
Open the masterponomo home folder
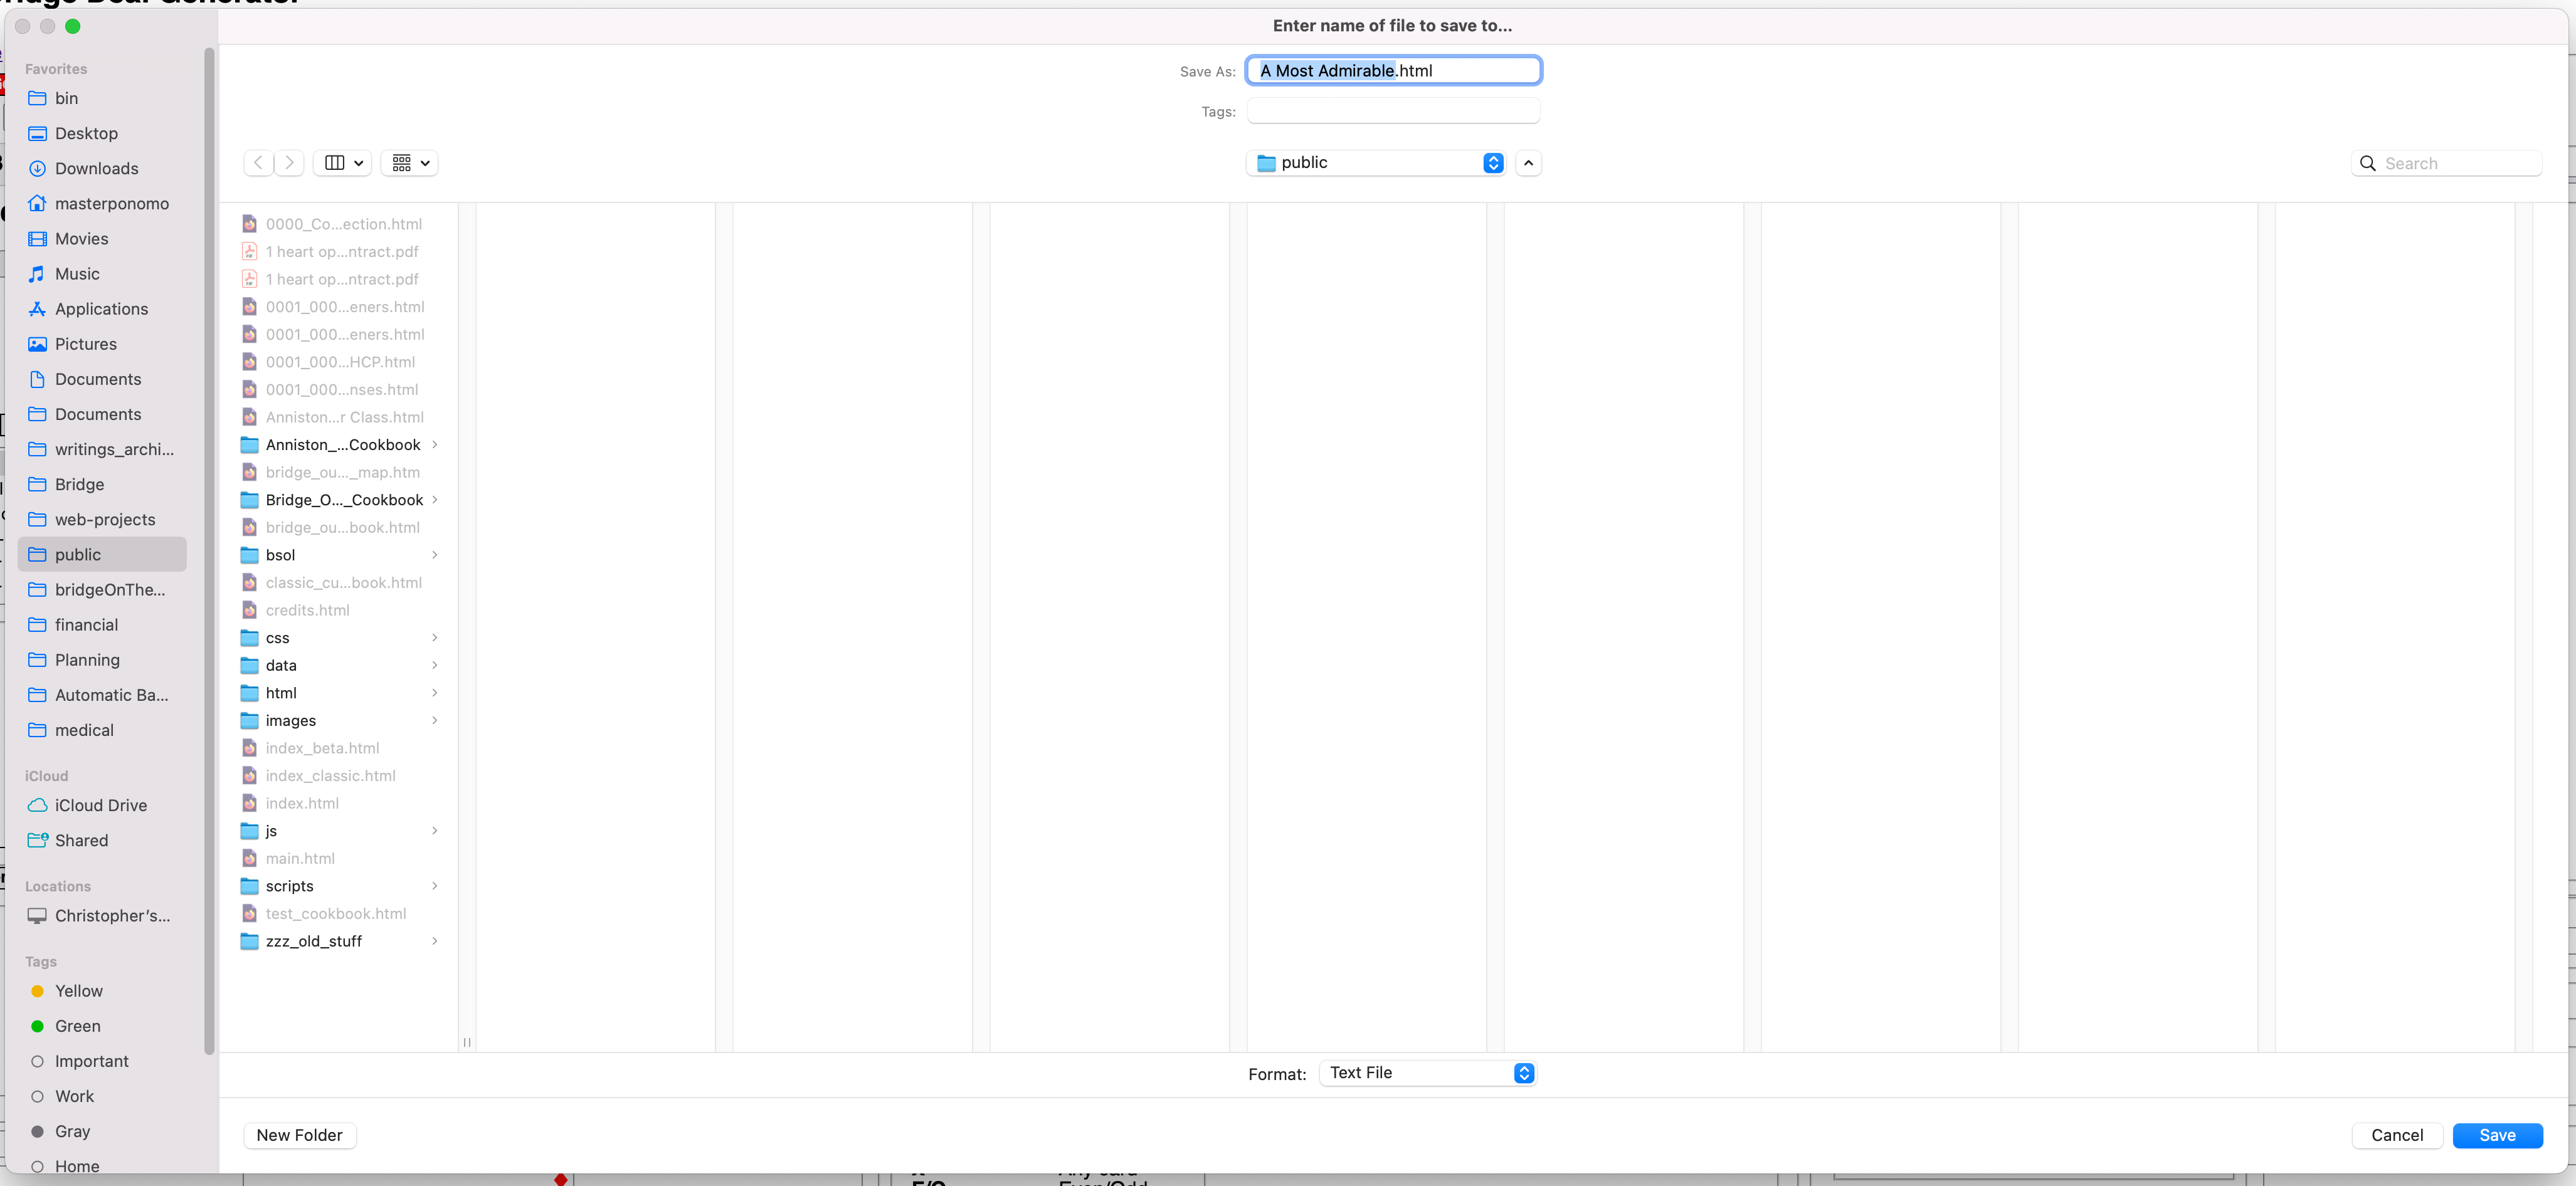111,203
